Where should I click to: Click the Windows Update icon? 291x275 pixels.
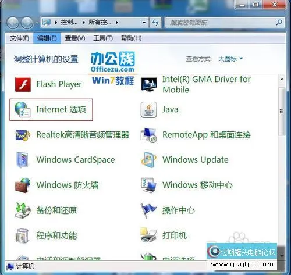[x=149, y=160]
